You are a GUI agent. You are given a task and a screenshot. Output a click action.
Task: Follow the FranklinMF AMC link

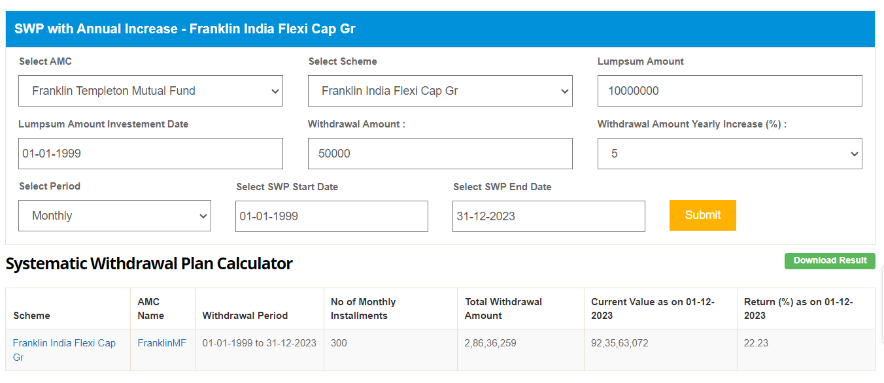[x=161, y=343]
